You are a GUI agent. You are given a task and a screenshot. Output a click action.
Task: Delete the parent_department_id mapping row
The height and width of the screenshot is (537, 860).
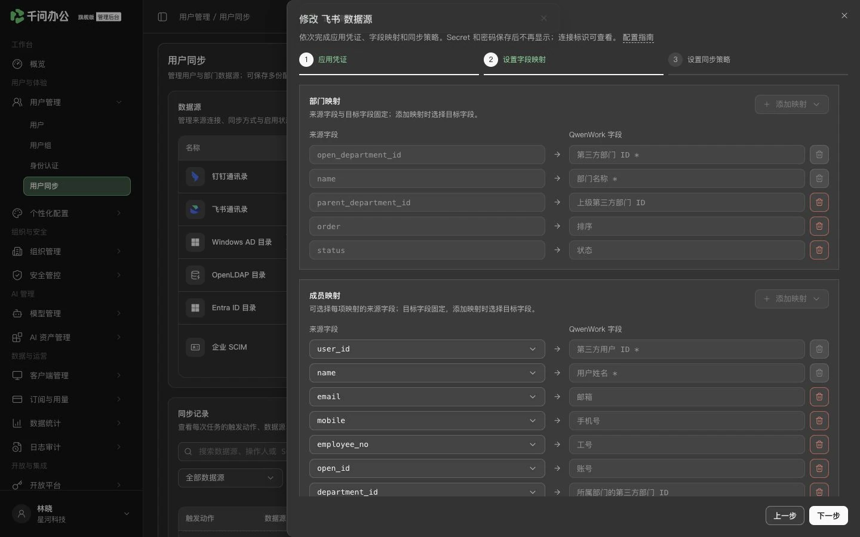819,202
